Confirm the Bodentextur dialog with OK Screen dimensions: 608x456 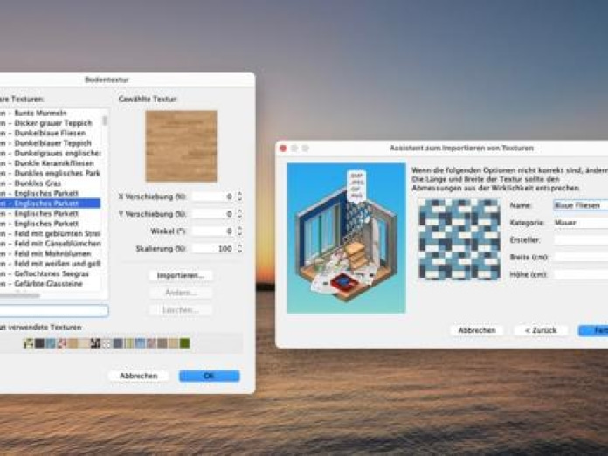[209, 376]
